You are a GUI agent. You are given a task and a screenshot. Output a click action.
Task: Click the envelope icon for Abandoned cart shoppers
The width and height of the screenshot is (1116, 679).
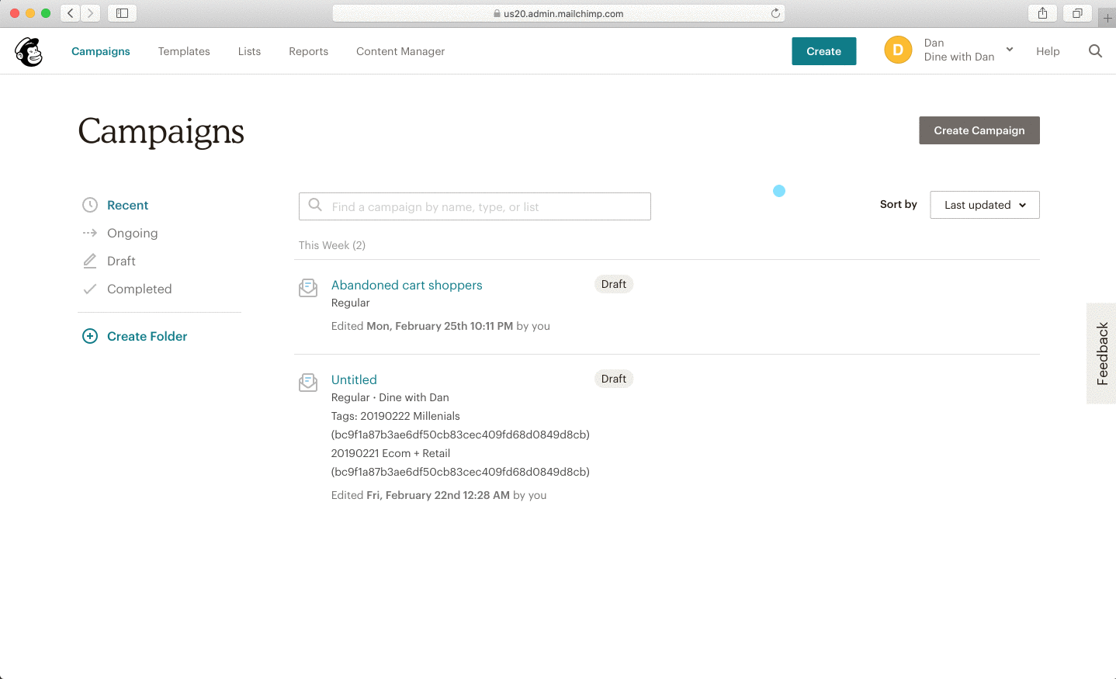[x=308, y=288]
